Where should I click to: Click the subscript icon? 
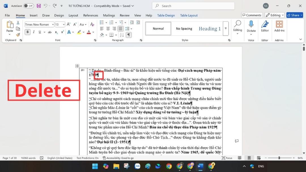(x=56, y=32)
